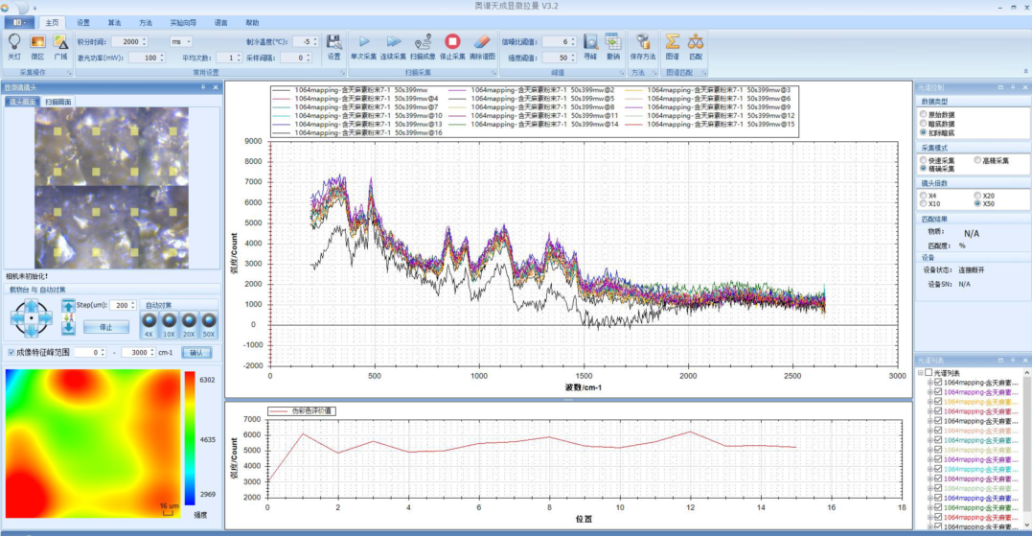Open the 设置 ribbon tab

pyautogui.click(x=83, y=22)
